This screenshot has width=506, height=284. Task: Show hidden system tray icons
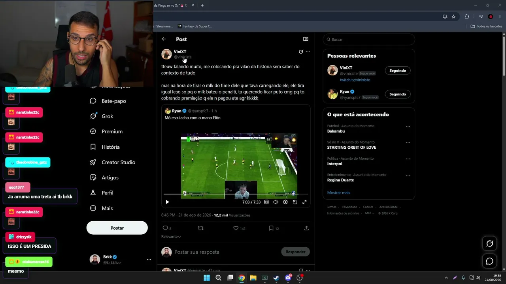click(x=446, y=278)
